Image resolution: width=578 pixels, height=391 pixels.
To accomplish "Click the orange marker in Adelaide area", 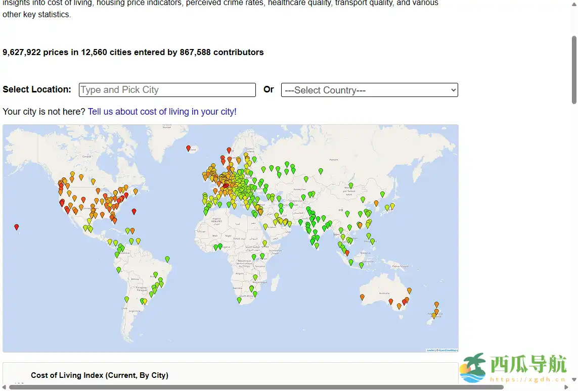I will (x=390, y=302).
